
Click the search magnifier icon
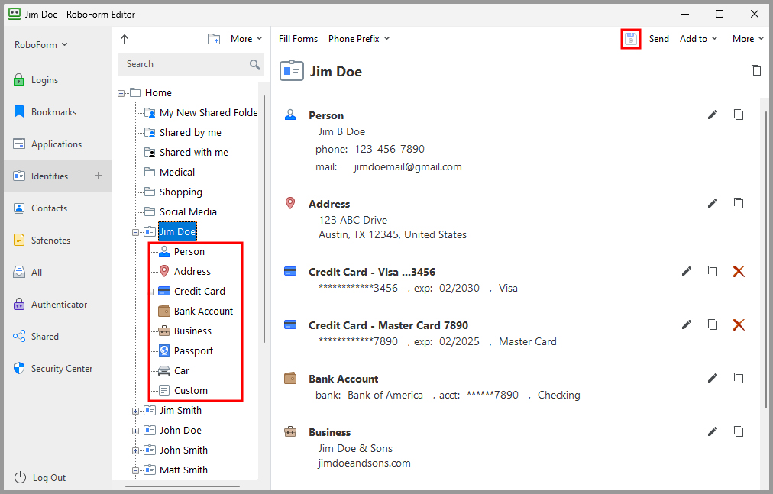[x=254, y=65]
